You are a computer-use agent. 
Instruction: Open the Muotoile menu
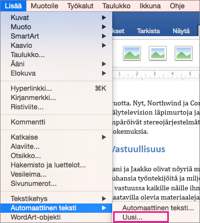44,6
